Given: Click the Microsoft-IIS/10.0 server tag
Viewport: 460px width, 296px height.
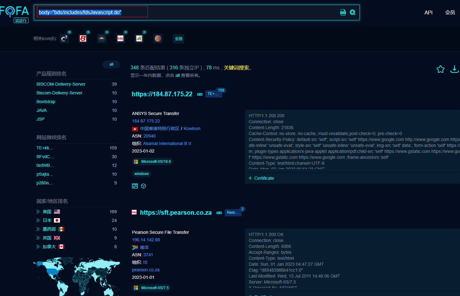Looking at the screenshot, I should pos(153,162).
